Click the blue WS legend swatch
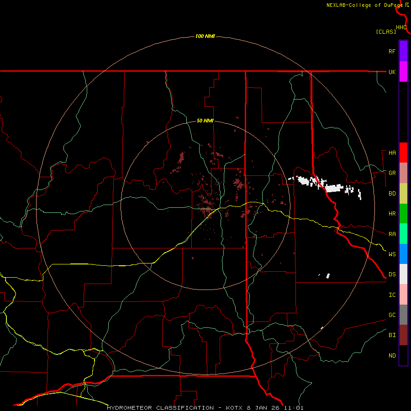This screenshot has height=411, width=411. point(403,254)
